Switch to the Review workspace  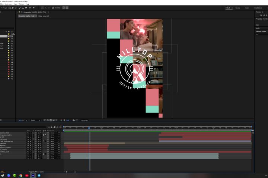click(x=237, y=8)
